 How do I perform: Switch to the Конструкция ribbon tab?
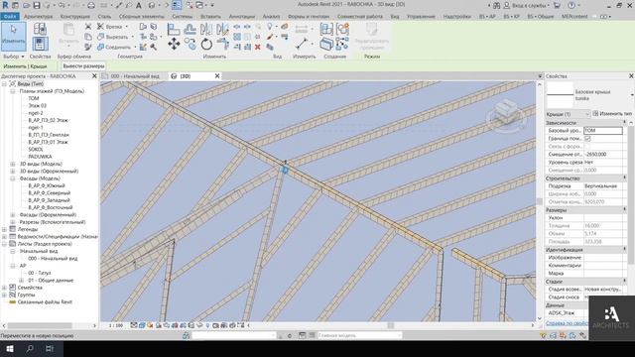tap(75, 17)
